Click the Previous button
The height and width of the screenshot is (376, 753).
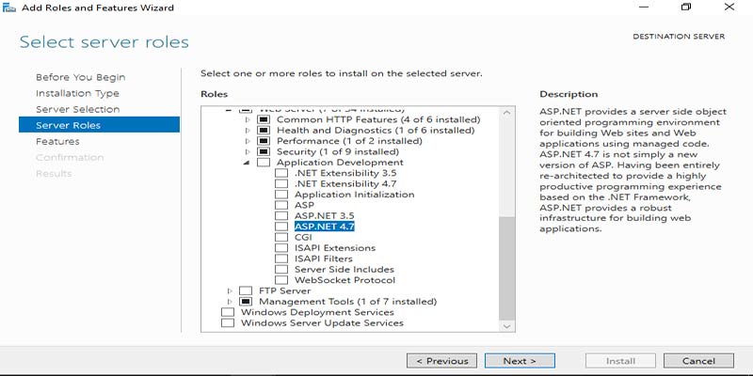441,361
